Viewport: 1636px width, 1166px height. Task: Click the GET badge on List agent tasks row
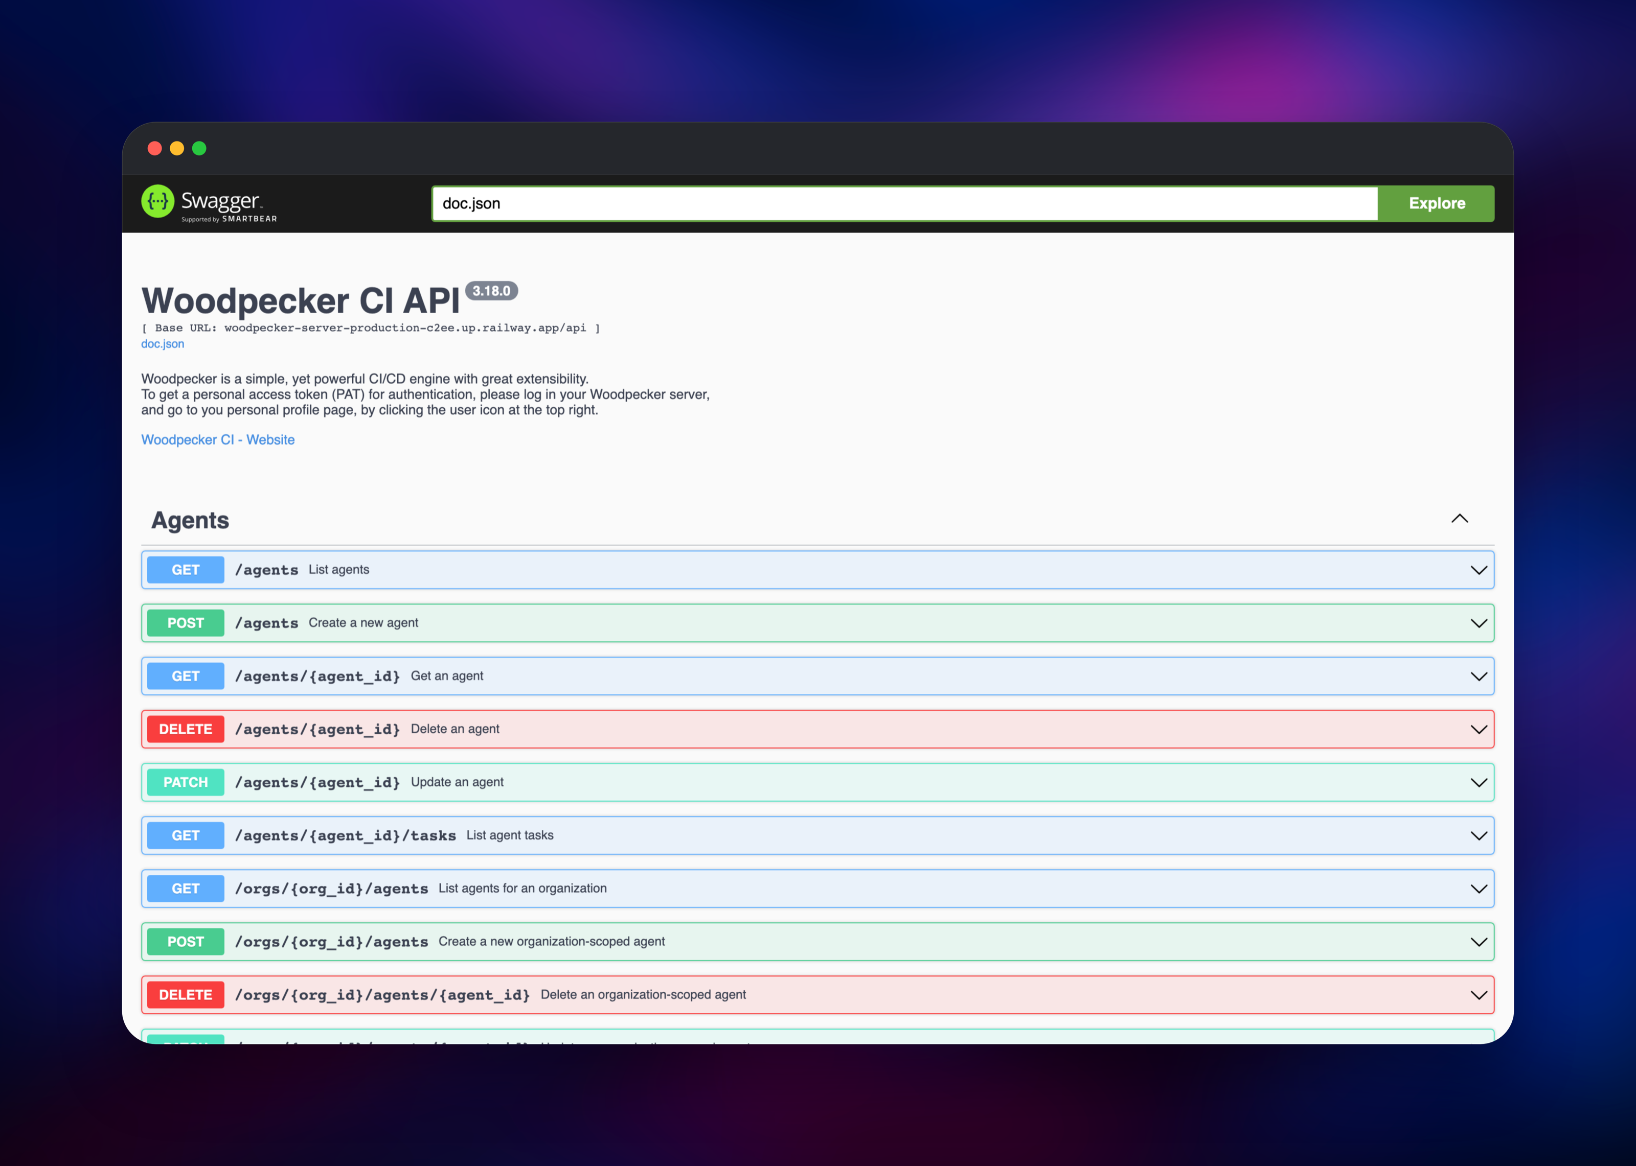(x=185, y=836)
